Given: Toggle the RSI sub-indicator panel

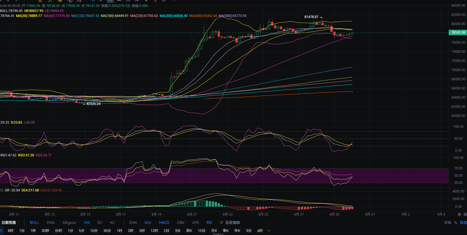Looking at the screenshot, I should coord(209,222).
